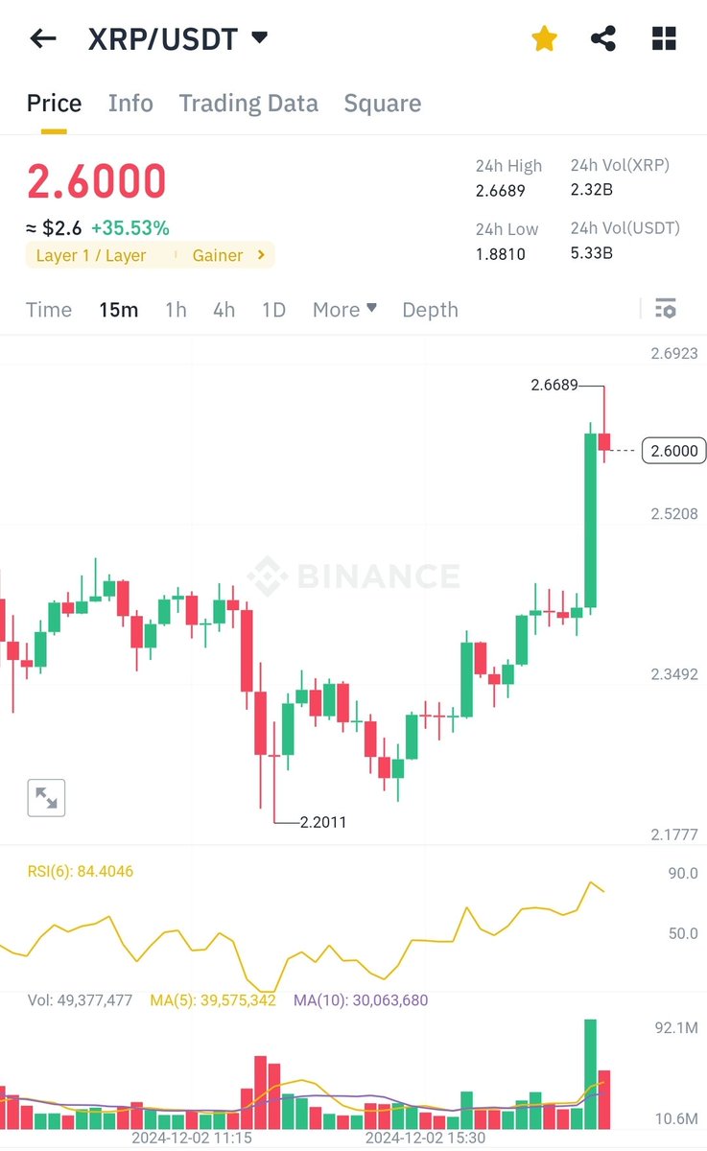This screenshot has height=1151, width=707.
Task: Switch to the Trading Data tab
Action: [x=248, y=104]
